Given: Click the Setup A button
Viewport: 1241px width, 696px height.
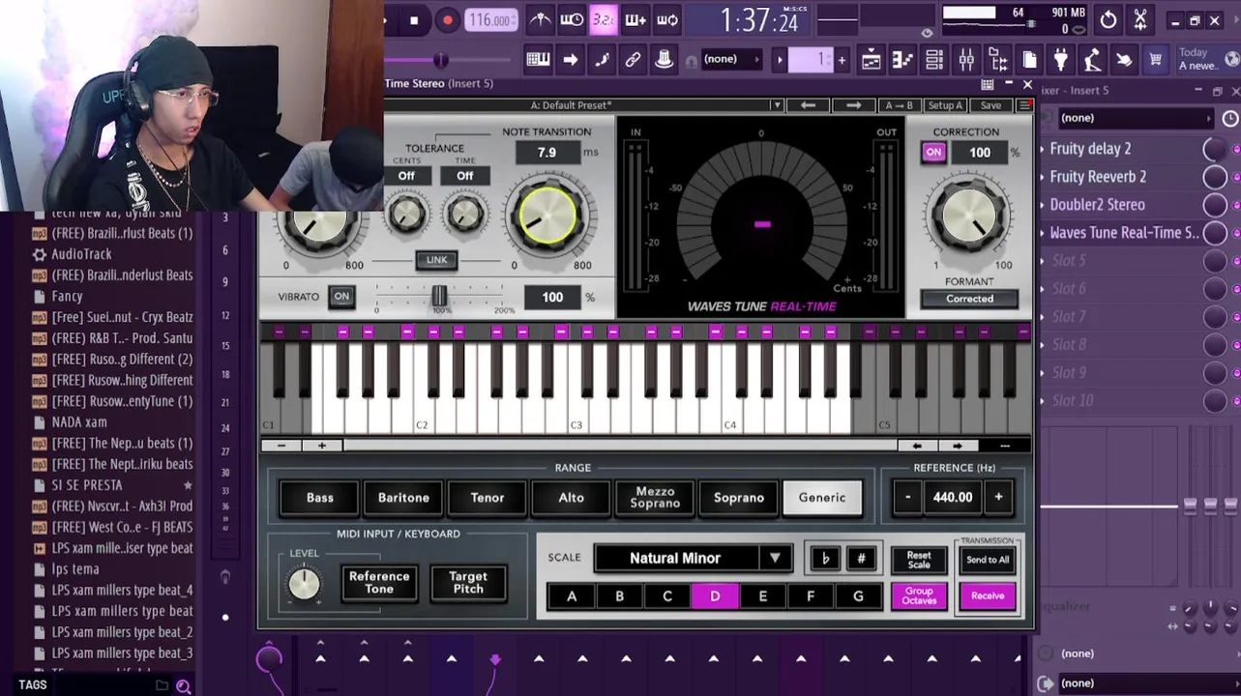Looking at the screenshot, I should point(945,105).
